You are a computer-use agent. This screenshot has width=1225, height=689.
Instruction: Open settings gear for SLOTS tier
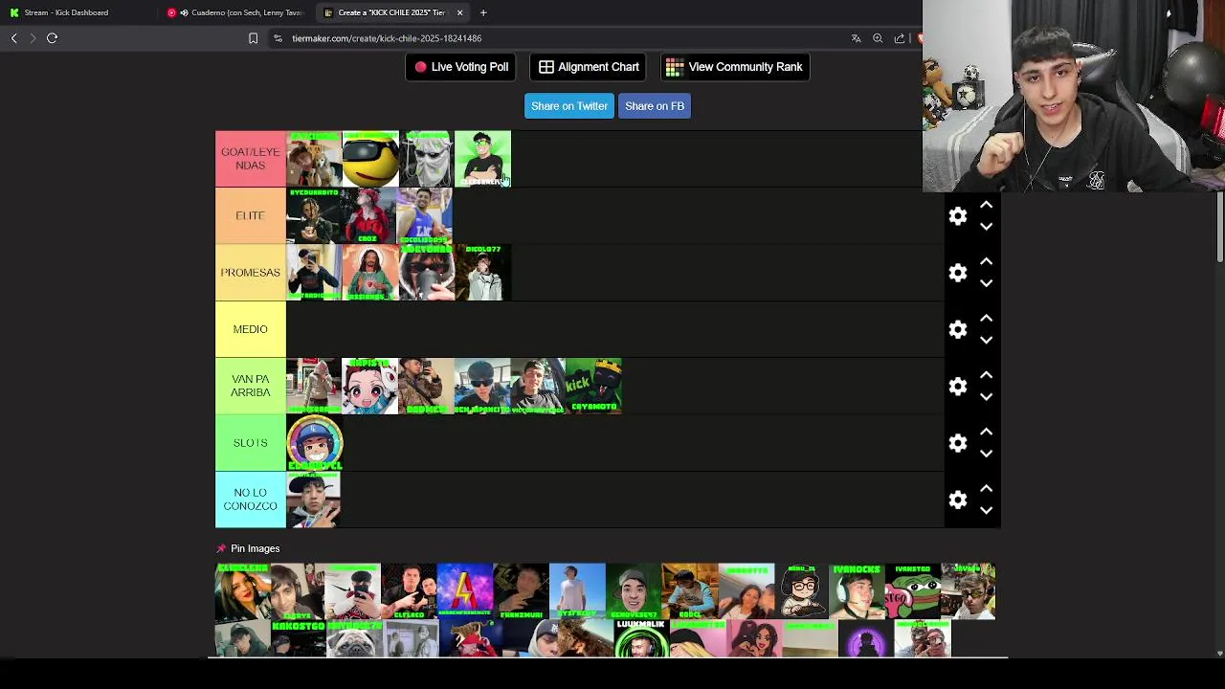click(958, 443)
